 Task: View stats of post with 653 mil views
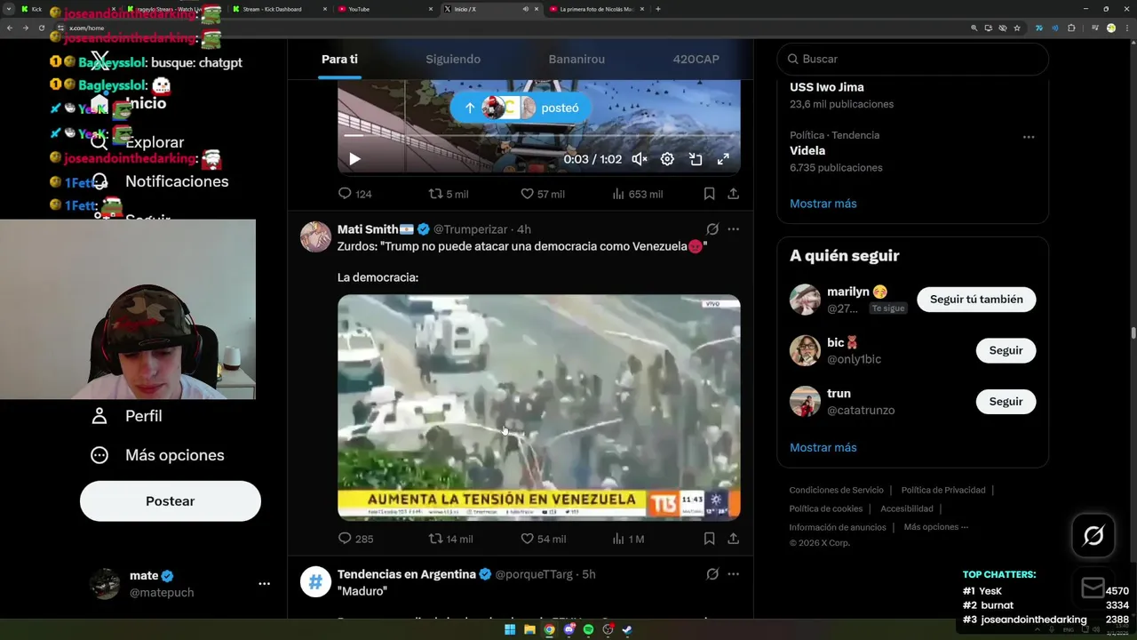tap(637, 194)
